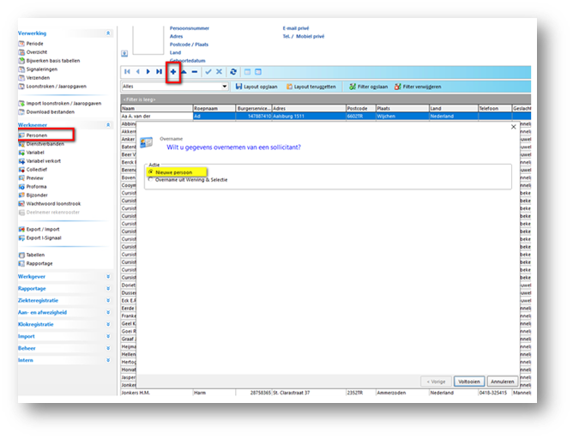
Task: Sort by the Postcode column header
Action: click(x=361, y=109)
